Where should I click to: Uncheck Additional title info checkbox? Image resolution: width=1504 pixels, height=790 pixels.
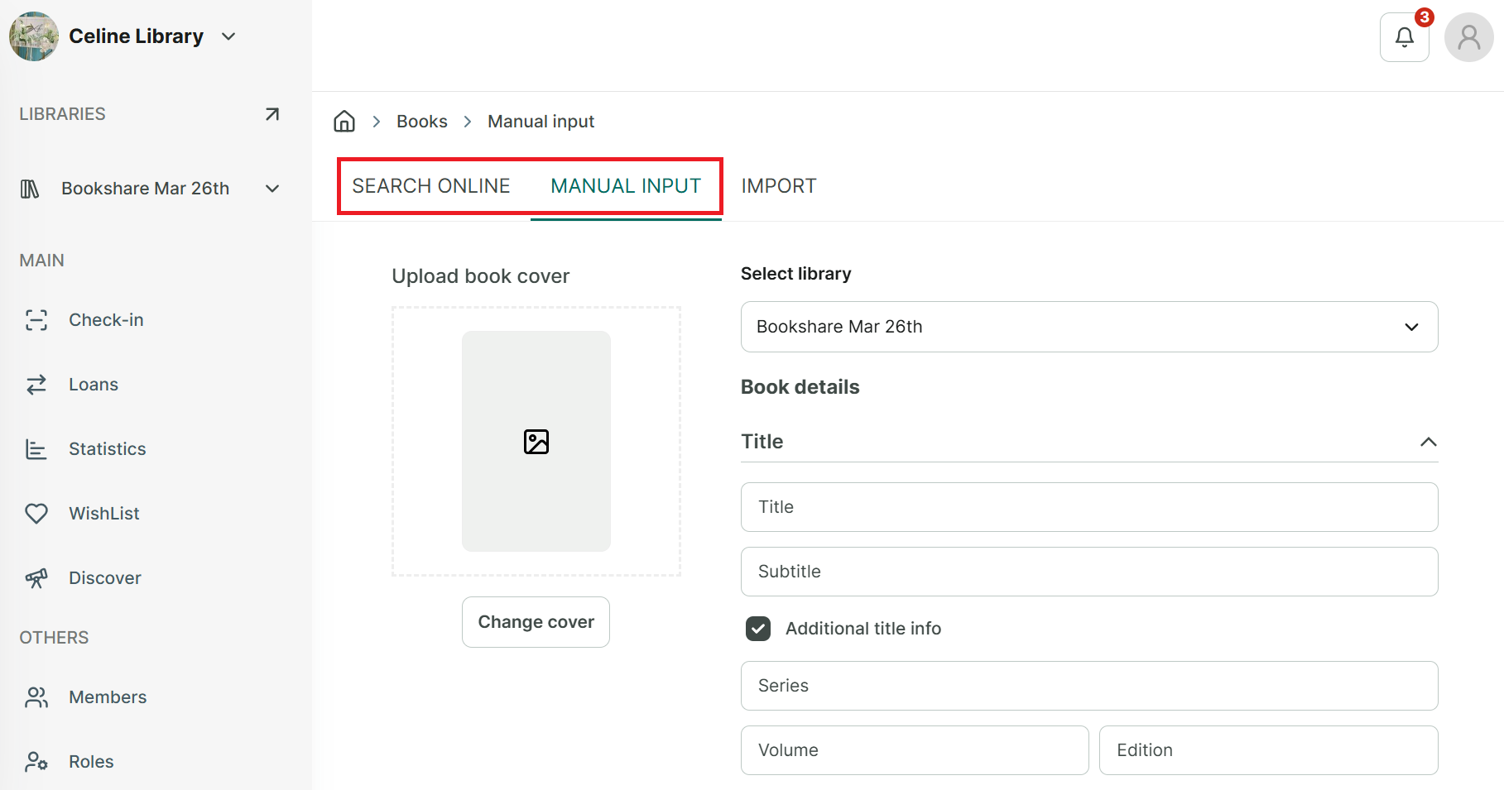pos(758,629)
